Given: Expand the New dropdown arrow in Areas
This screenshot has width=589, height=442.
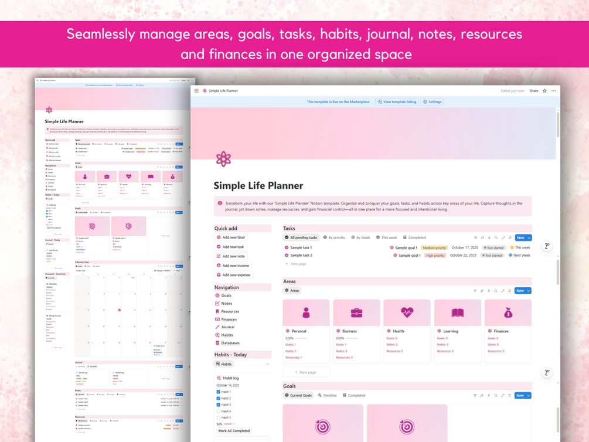Looking at the screenshot, I should point(529,291).
